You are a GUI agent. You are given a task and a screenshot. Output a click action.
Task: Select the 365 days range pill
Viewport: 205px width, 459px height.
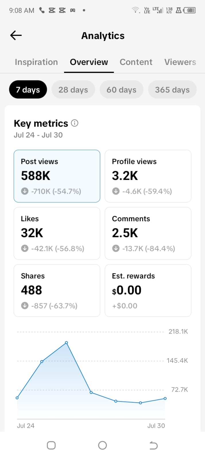coord(172,90)
